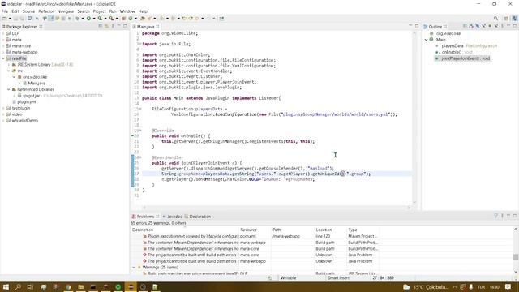519x292 pixels.
Task: Click the Debug bug icon in toolbar
Action: click(77, 19)
